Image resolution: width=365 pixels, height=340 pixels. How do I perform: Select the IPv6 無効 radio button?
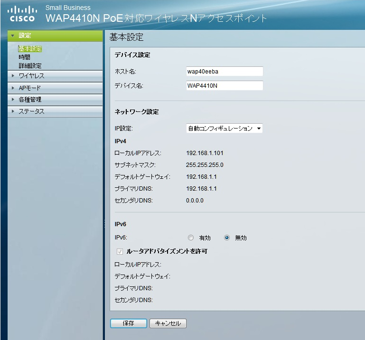[227, 238]
